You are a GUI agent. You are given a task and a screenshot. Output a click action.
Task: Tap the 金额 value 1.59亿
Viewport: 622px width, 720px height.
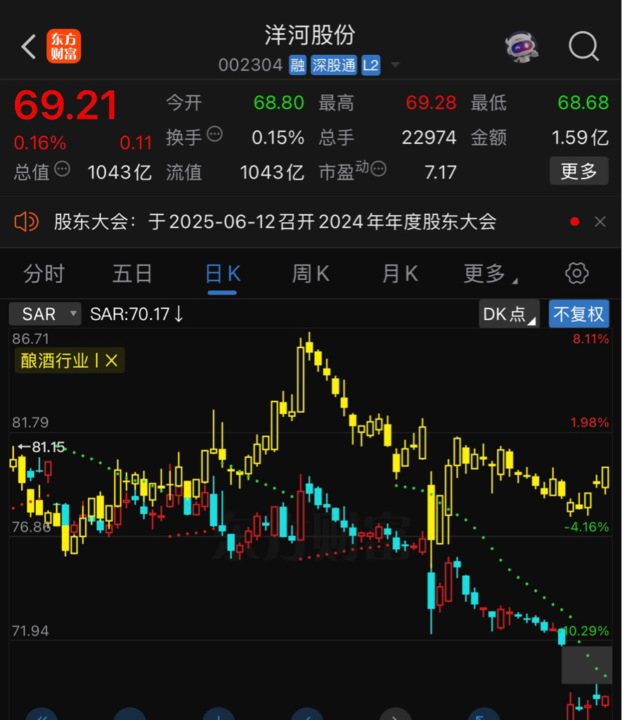pos(581,137)
